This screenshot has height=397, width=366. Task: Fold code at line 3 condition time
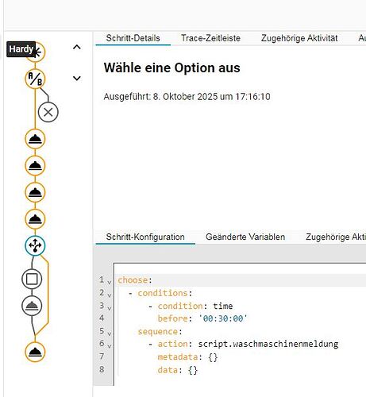(x=110, y=308)
